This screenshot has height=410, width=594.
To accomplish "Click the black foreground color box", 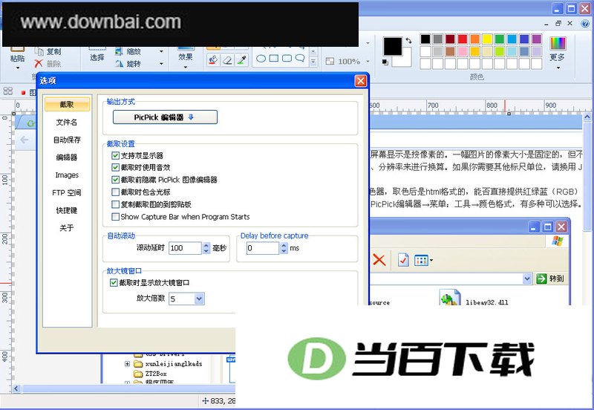I will pyautogui.click(x=393, y=46).
